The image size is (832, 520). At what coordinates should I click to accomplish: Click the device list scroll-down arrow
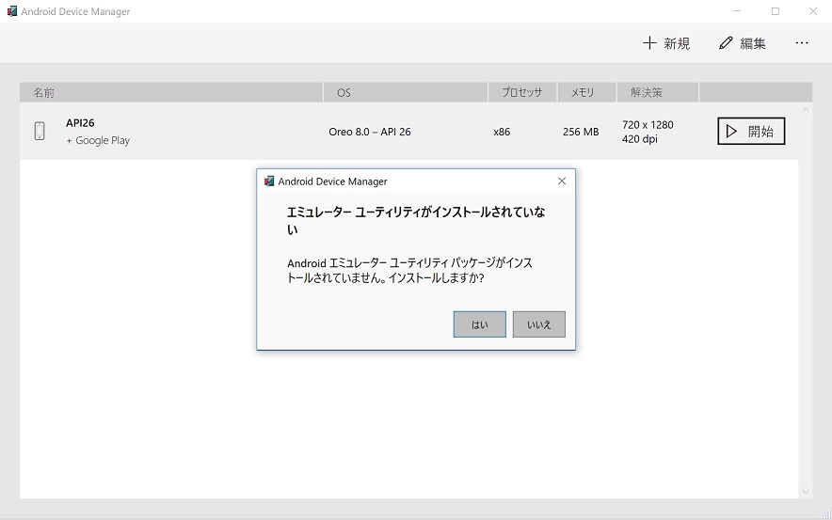806,492
